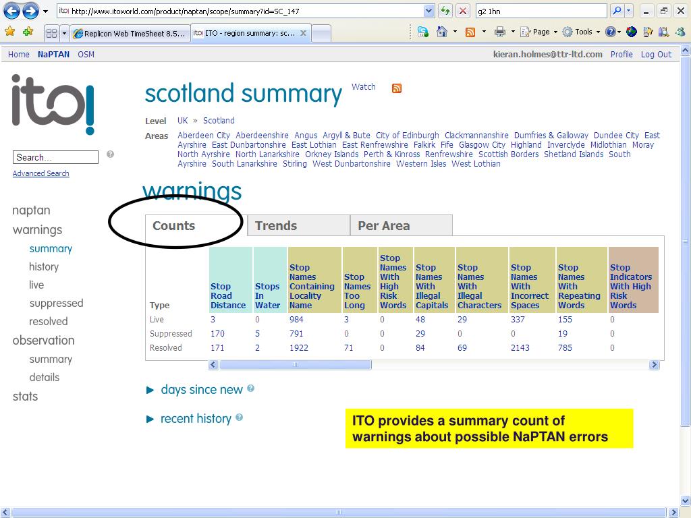The width and height of the screenshot is (691, 518).
Task: Select the Counts tab
Action: (196, 225)
